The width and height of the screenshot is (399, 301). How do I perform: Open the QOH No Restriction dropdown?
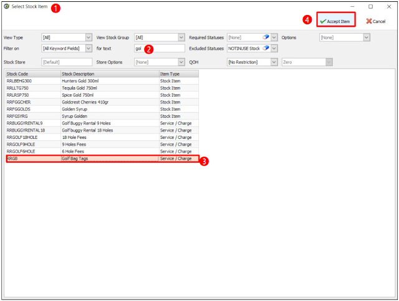coord(274,62)
